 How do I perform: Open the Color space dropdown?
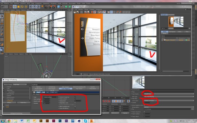169,101
